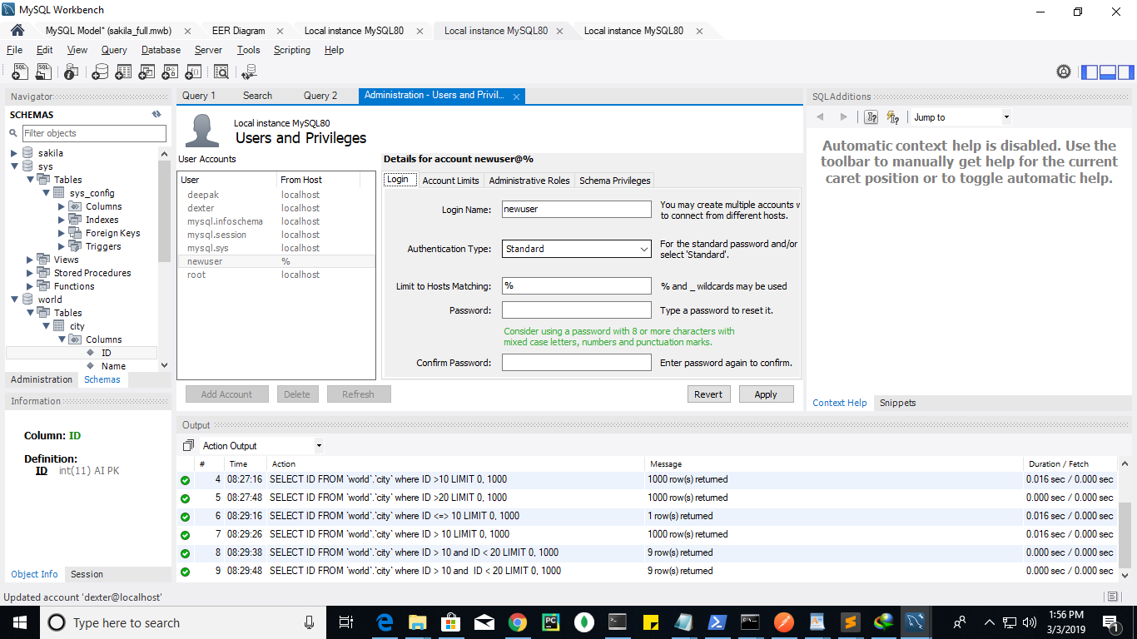This screenshot has width=1137, height=639.
Task: Click the Revert button
Action: (x=708, y=394)
